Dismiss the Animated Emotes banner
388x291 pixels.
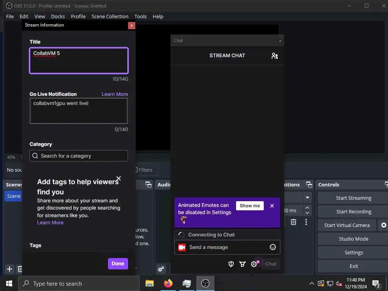tap(272, 206)
